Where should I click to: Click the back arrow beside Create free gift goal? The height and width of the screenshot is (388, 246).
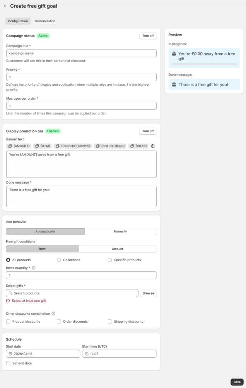pos(5,6)
